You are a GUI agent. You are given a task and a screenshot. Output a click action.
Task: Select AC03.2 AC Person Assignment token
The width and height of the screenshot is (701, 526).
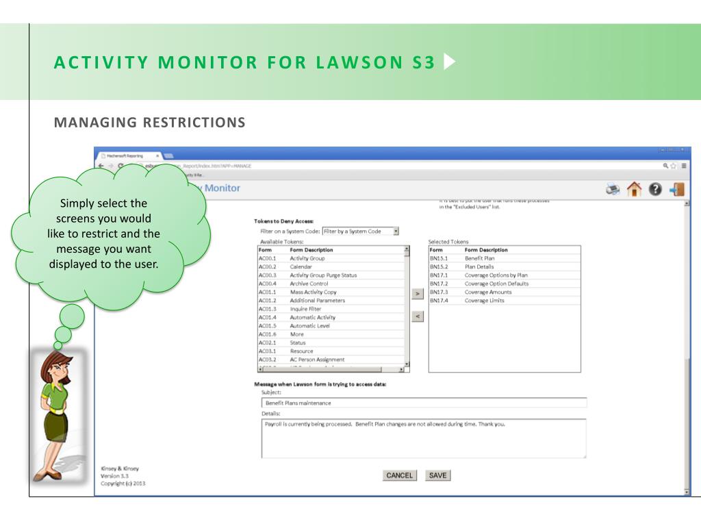pos(331,360)
